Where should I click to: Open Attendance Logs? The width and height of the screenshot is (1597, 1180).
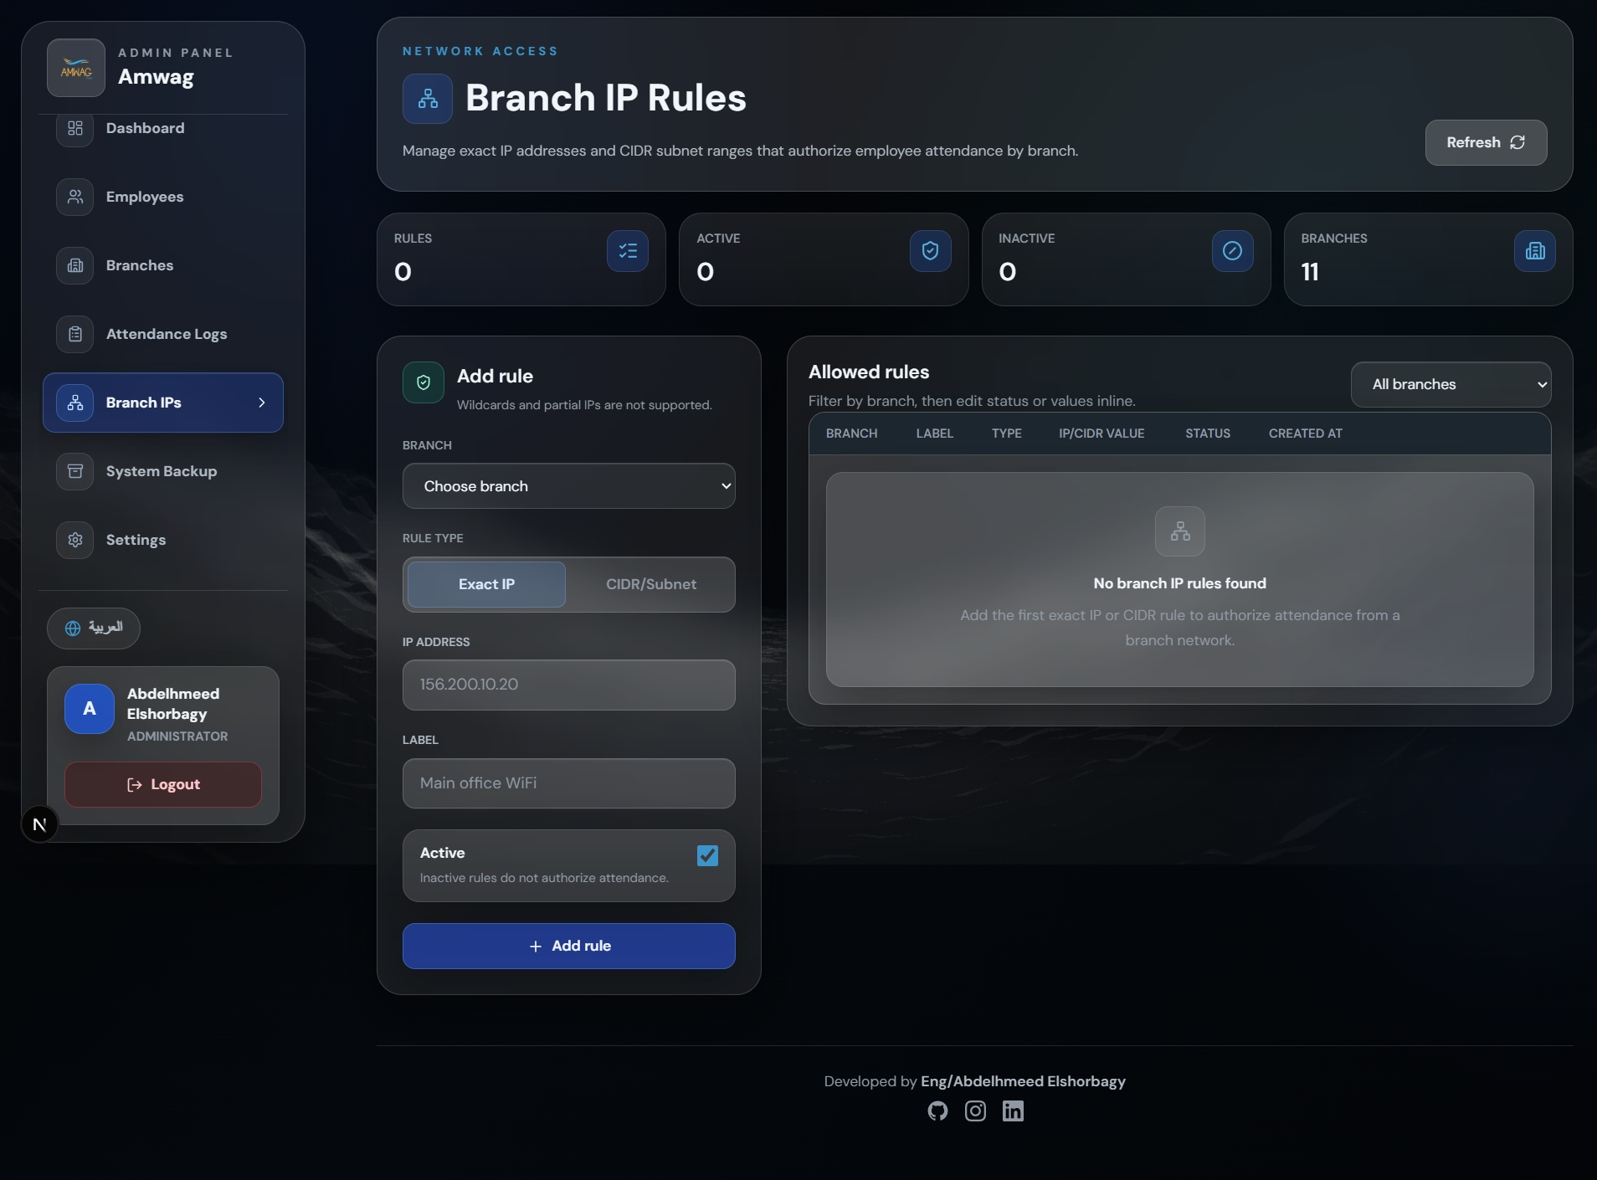163,334
